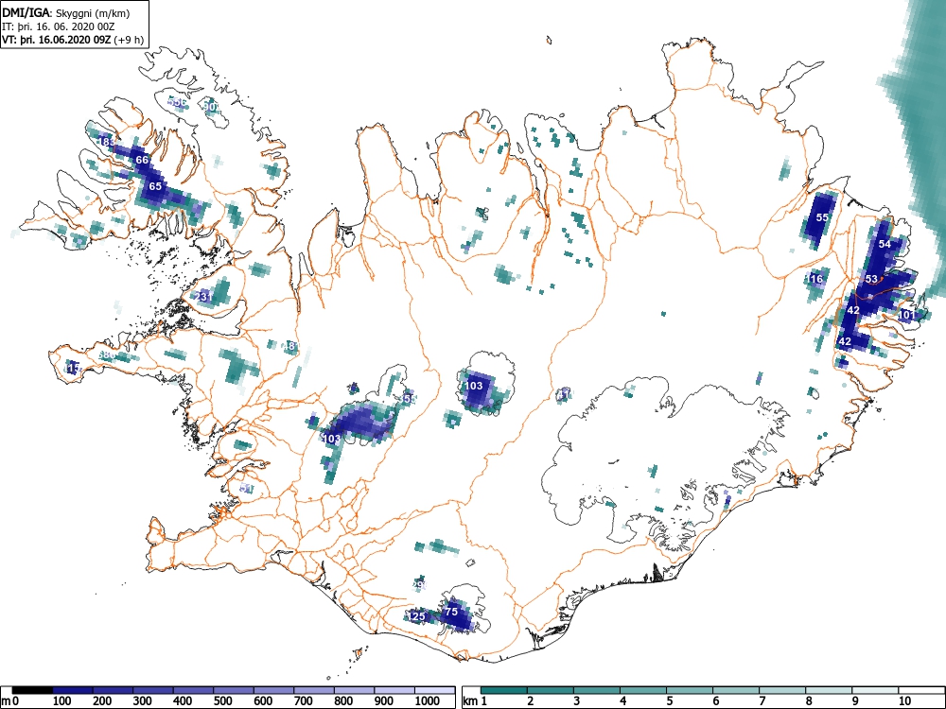Select the '901' visibility label
Image resolution: width=946 pixels, height=709 pixels.
coord(211,107)
